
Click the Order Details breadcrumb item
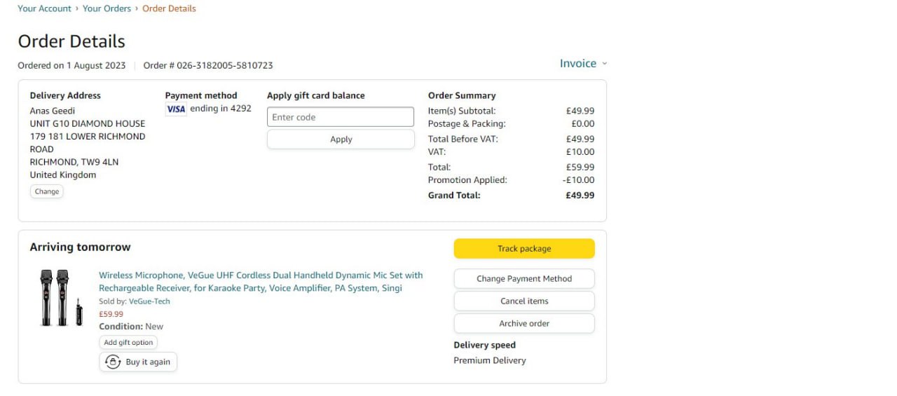[x=169, y=8]
